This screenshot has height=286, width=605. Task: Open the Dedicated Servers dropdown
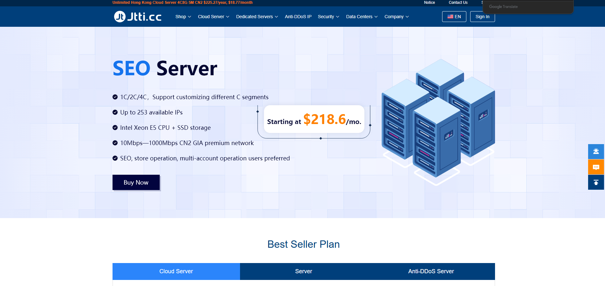[257, 17]
